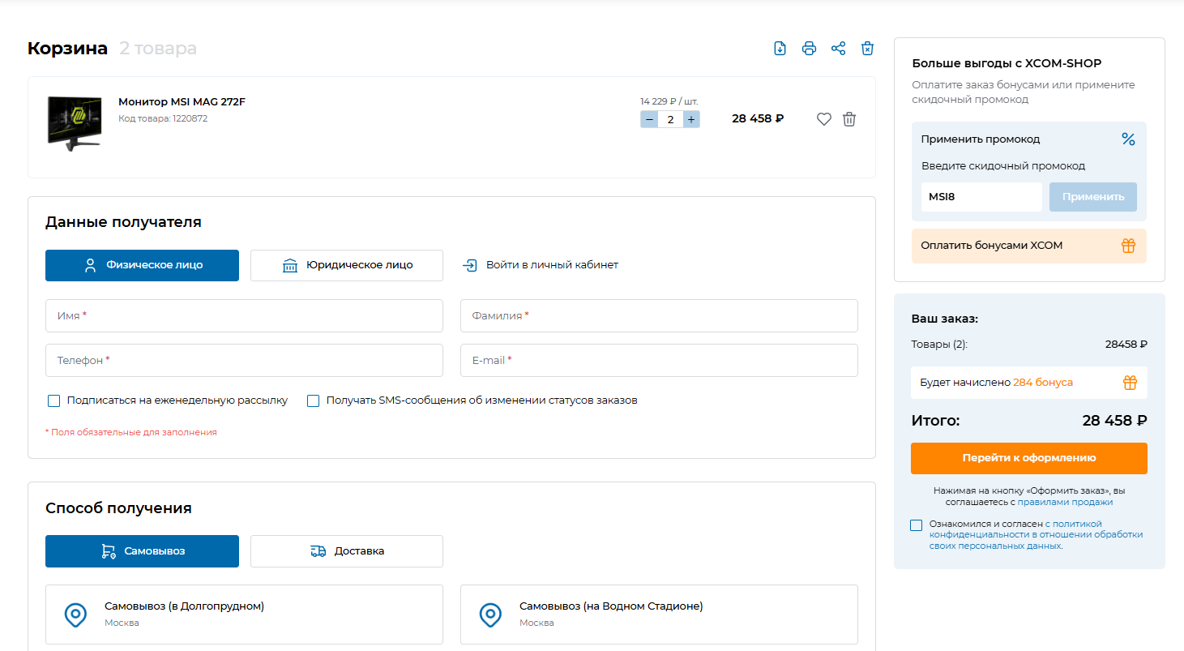Viewport: 1184px width, 651px height.
Task: Clear the cart with top trash icon
Action: pyautogui.click(x=867, y=48)
